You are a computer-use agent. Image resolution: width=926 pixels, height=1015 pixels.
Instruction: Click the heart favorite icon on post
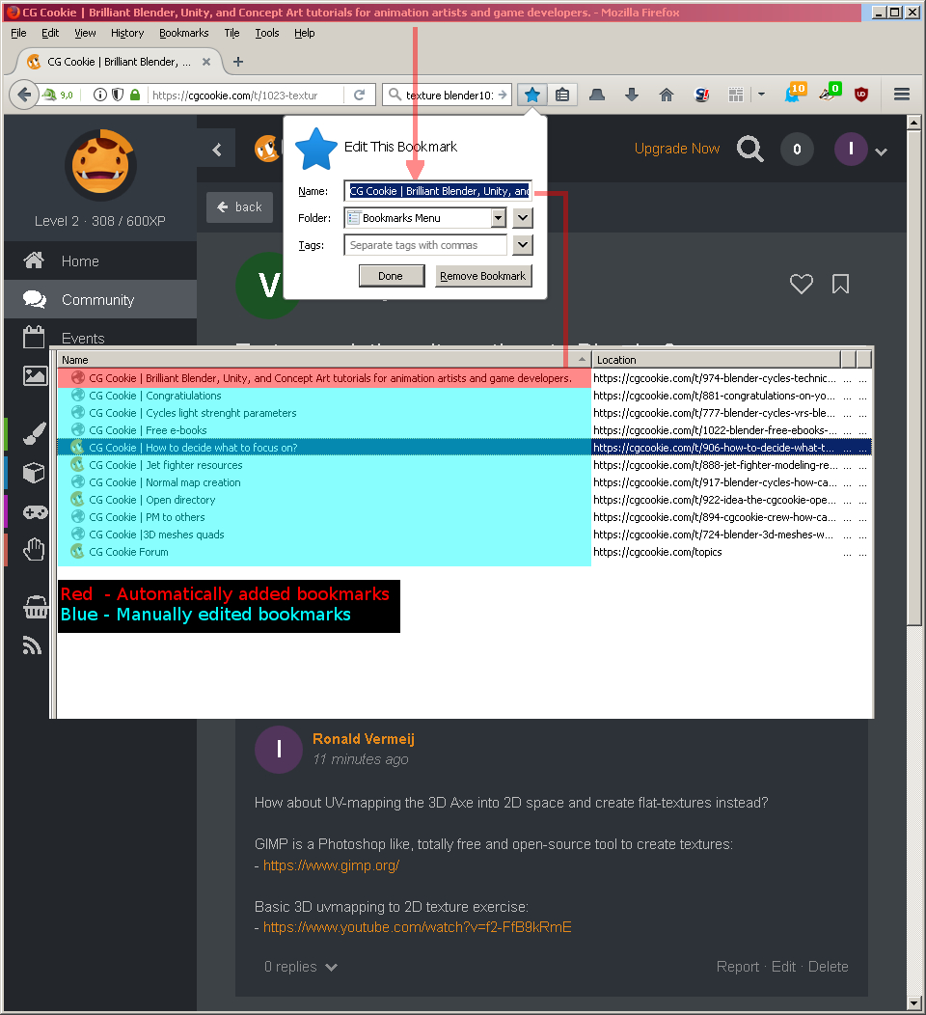coord(802,284)
